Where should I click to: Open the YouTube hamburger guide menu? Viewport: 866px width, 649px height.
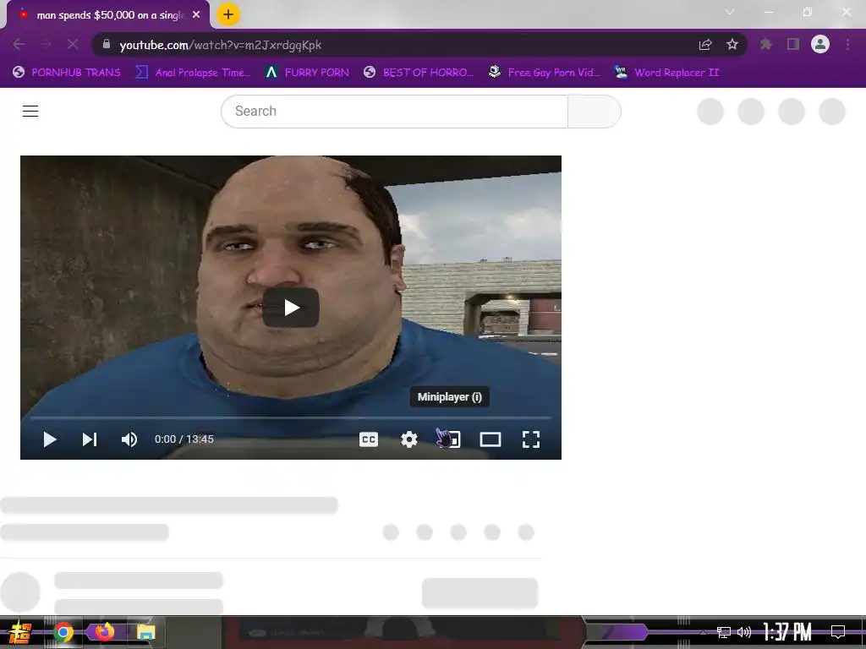pos(30,111)
